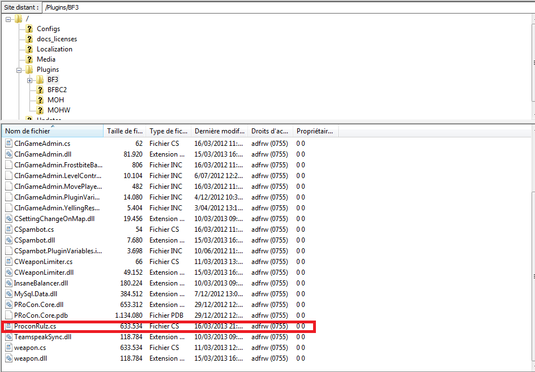The width and height of the screenshot is (535, 372).
Task: Sort by Nom de fichier column
Action: click(x=51, y=131)
